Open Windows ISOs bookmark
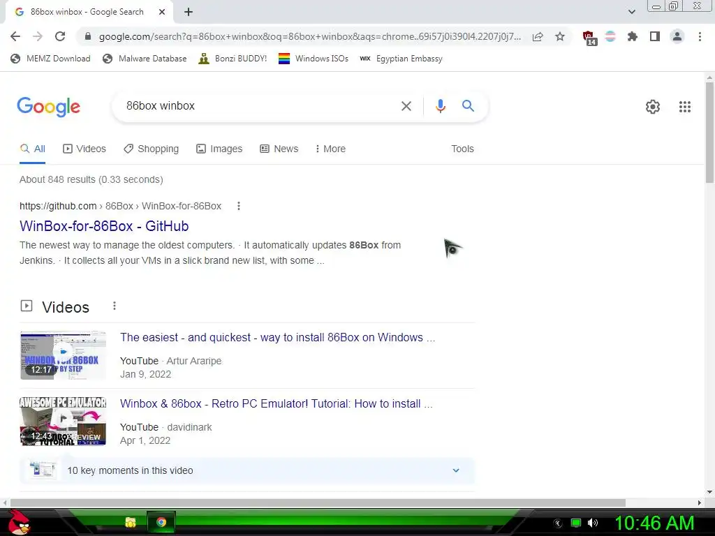 (x=314, y=59)
